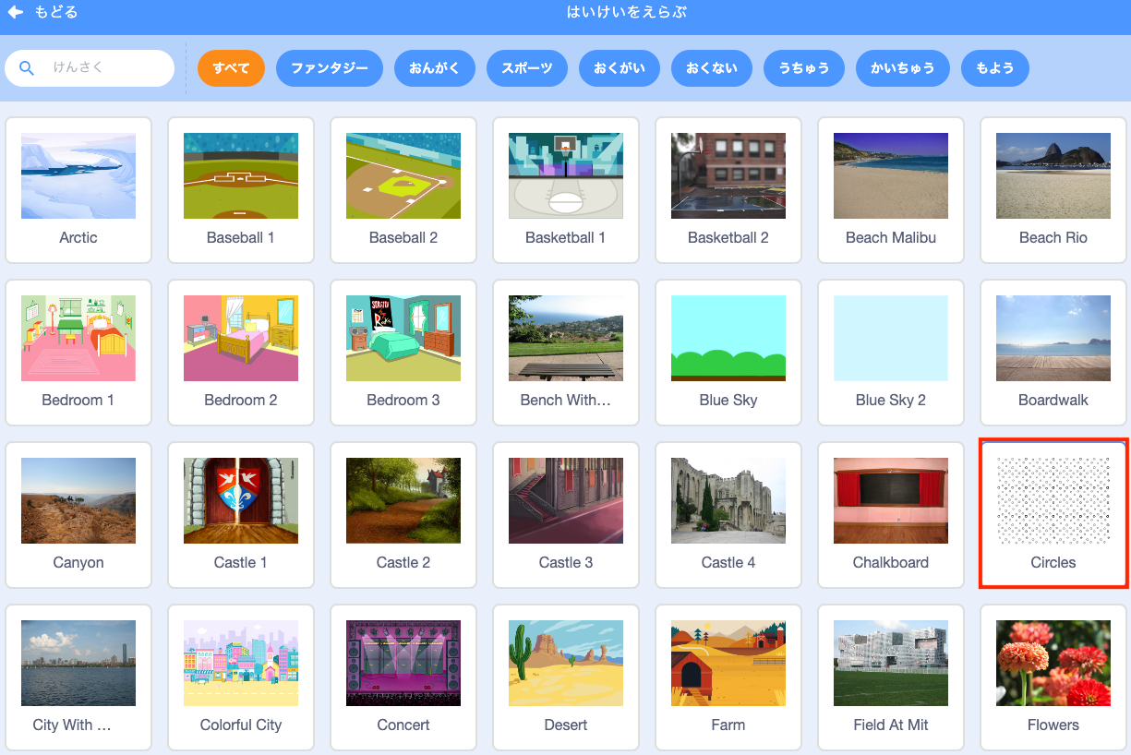Choose the Baseball 1 backdrop
The height and width of the screenshot is (755, 1131).
pos(241,190)
